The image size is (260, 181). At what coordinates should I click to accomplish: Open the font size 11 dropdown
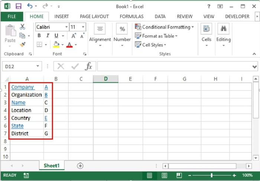click(83, 27)
